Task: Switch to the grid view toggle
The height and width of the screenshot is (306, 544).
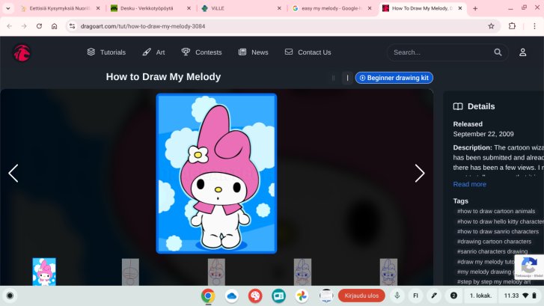Action: click(333, 78)
